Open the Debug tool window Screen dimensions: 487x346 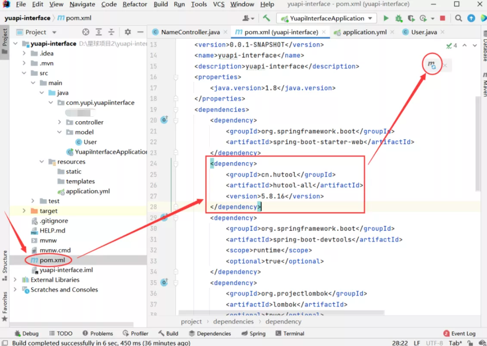click(x=27, y=334)
